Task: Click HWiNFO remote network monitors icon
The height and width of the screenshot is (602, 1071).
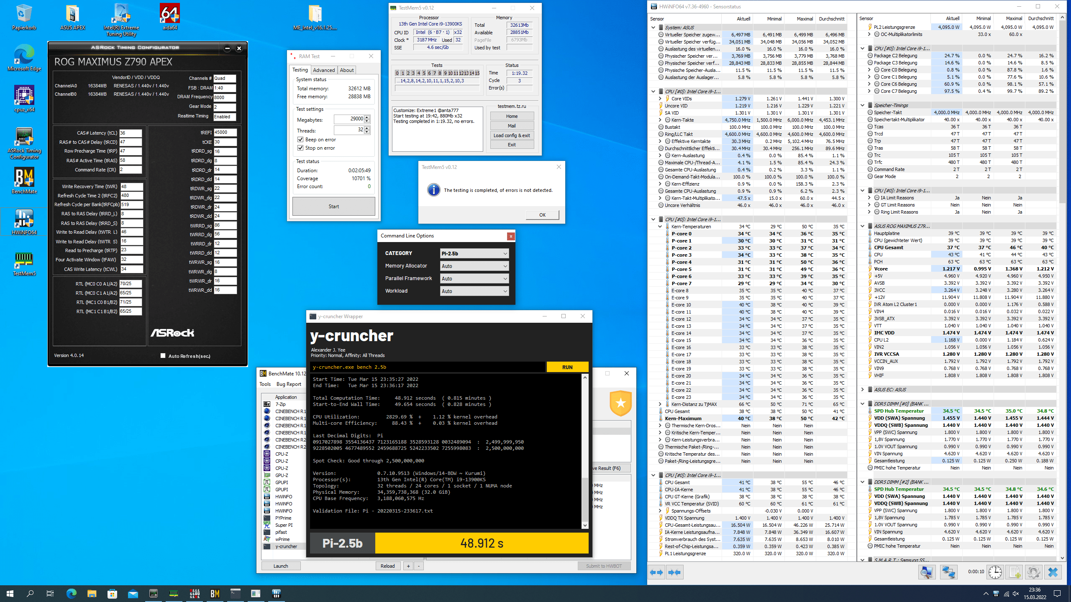Action: pos(948,572)
